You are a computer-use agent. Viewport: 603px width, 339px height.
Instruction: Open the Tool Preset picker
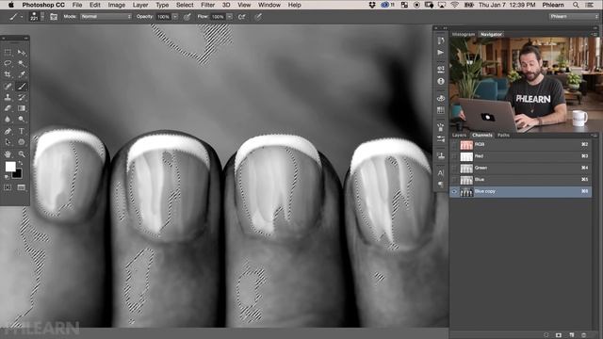click(15, 17)
